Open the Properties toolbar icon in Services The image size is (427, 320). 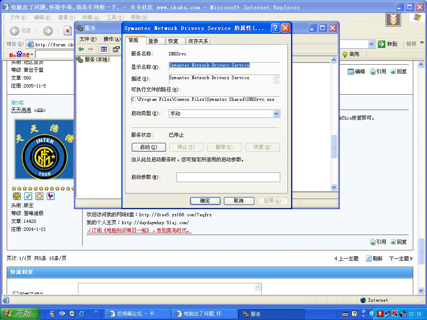(116, 49)
